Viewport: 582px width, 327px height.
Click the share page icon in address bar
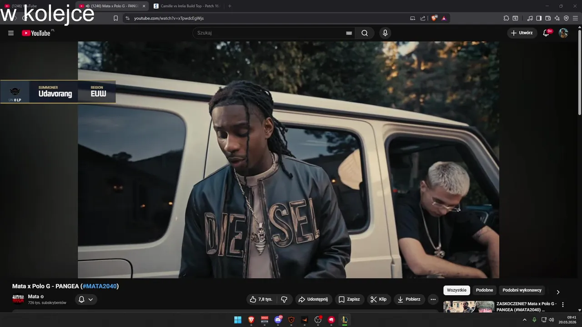423,18
